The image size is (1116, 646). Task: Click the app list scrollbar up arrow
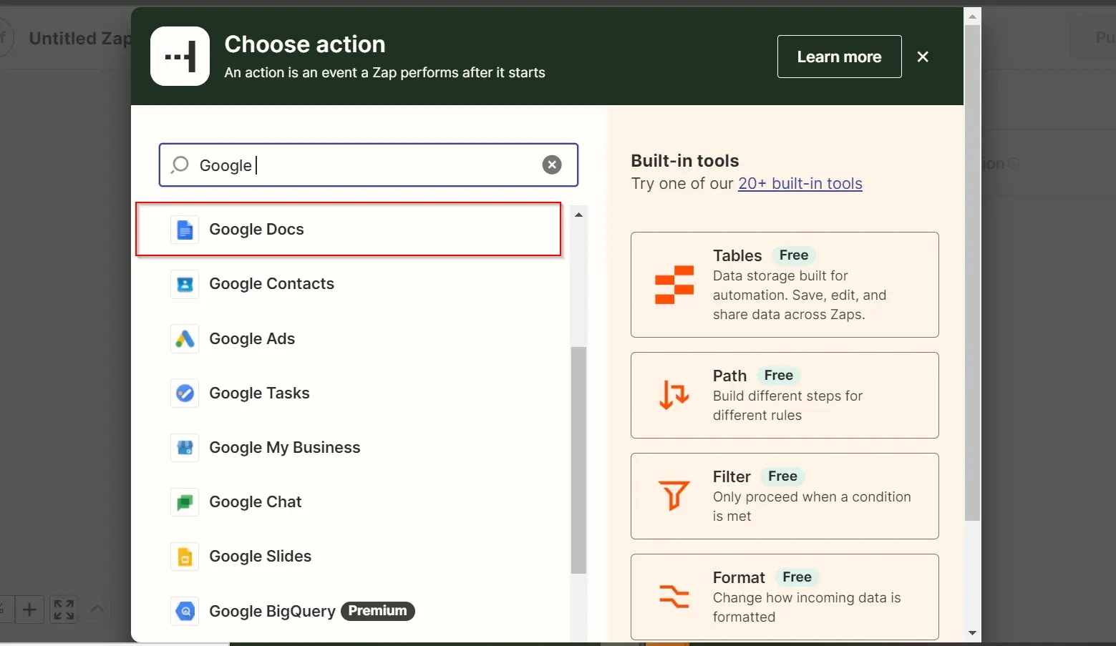[x=578, y=215]
